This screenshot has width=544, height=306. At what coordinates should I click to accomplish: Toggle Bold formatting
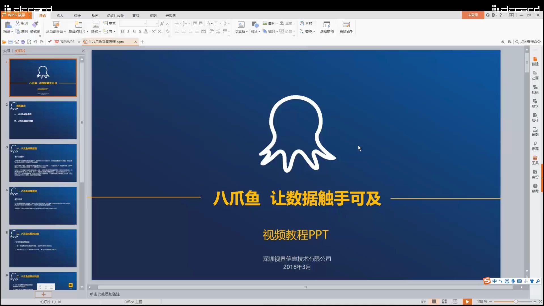(122, 31)
